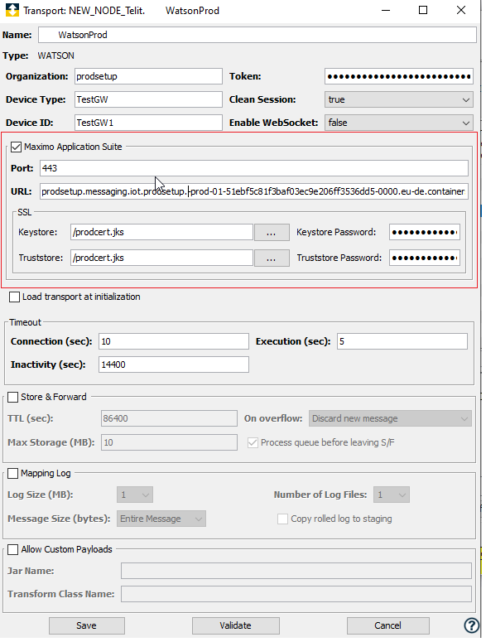Open the Enable WebSocket dropdown

pyautogui.click(x=399, y=123)
